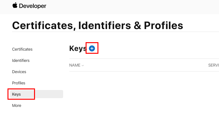Screen dimensions: 219x115
Task: Open the Identifiers section in sidebar
Action: [21, 61]
